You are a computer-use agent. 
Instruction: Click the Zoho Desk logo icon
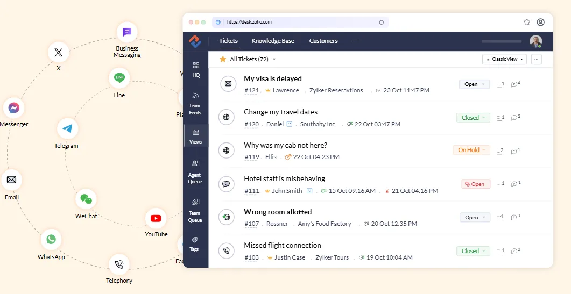tap(195, 41)
